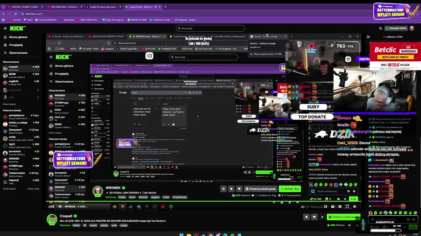Open PajotreQ recommended channel
Screen dimensions: 421x236
21,182
